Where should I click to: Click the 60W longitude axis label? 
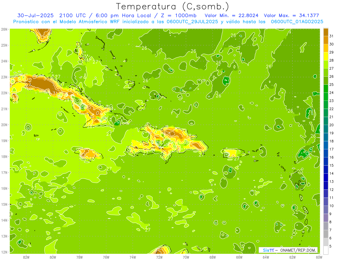(x=319, y=257)
